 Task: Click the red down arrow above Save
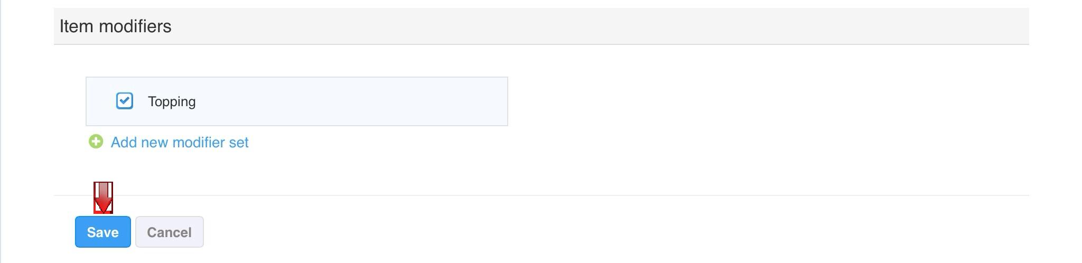(x=103, y=198)
